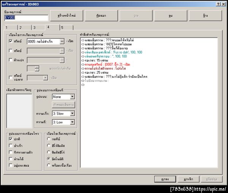
Task: Toggle the ปกติ movement animation checkbox
Action: [x=11, y=139]
